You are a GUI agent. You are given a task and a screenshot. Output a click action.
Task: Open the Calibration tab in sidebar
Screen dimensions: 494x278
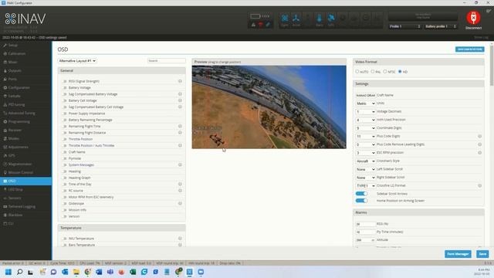pyautogui.click(x=25, y=53)
